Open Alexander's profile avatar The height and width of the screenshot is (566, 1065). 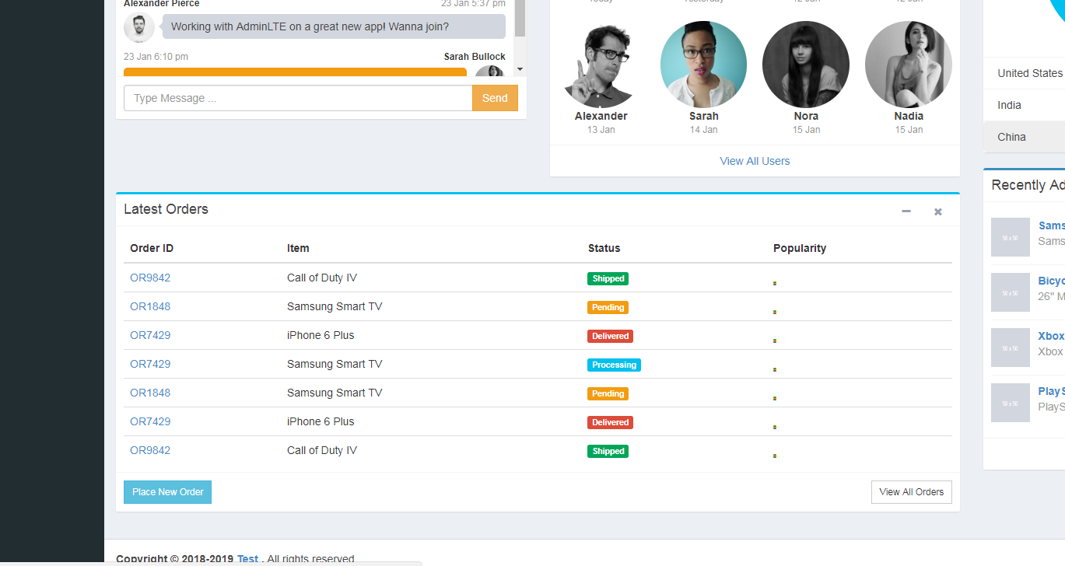point(601,65)
